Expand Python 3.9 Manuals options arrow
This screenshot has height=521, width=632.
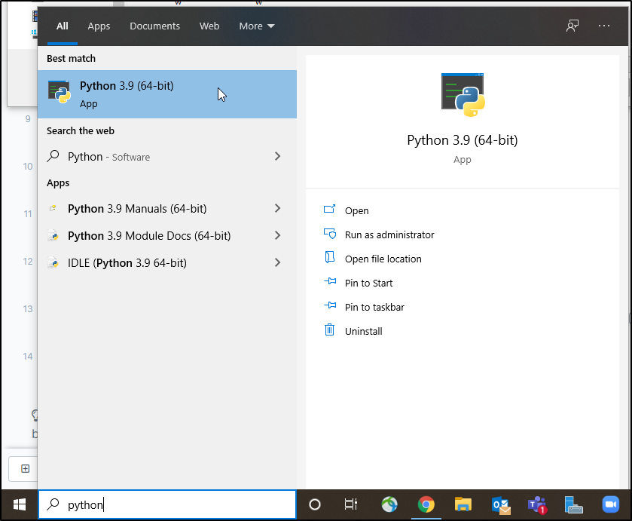pos(277,209)
